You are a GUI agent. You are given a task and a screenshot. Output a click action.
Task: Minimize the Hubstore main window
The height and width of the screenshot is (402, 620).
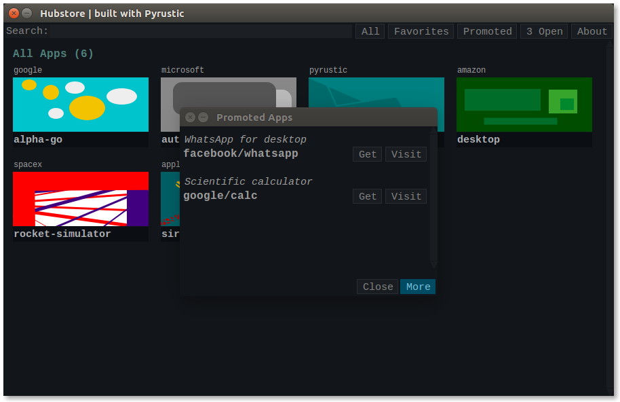coord(27,13)
